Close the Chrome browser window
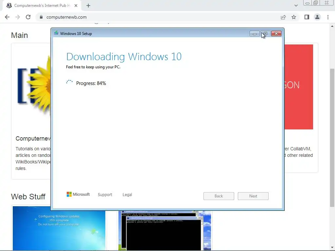335x251 pixels. pos(327,3)
